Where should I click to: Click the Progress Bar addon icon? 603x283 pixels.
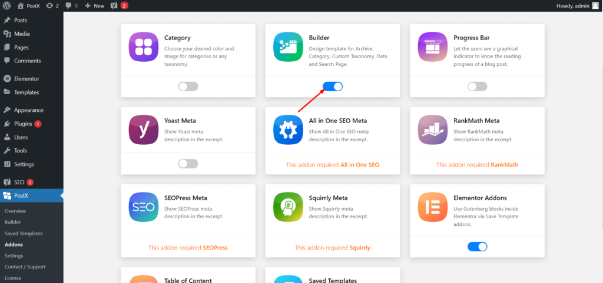click(433, 47)
